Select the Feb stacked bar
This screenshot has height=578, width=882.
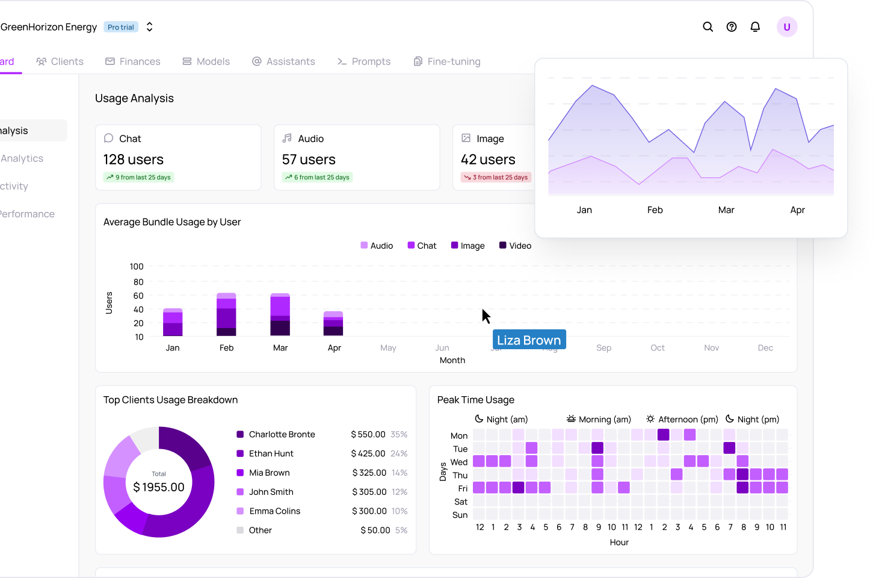(x=226, y=314)
